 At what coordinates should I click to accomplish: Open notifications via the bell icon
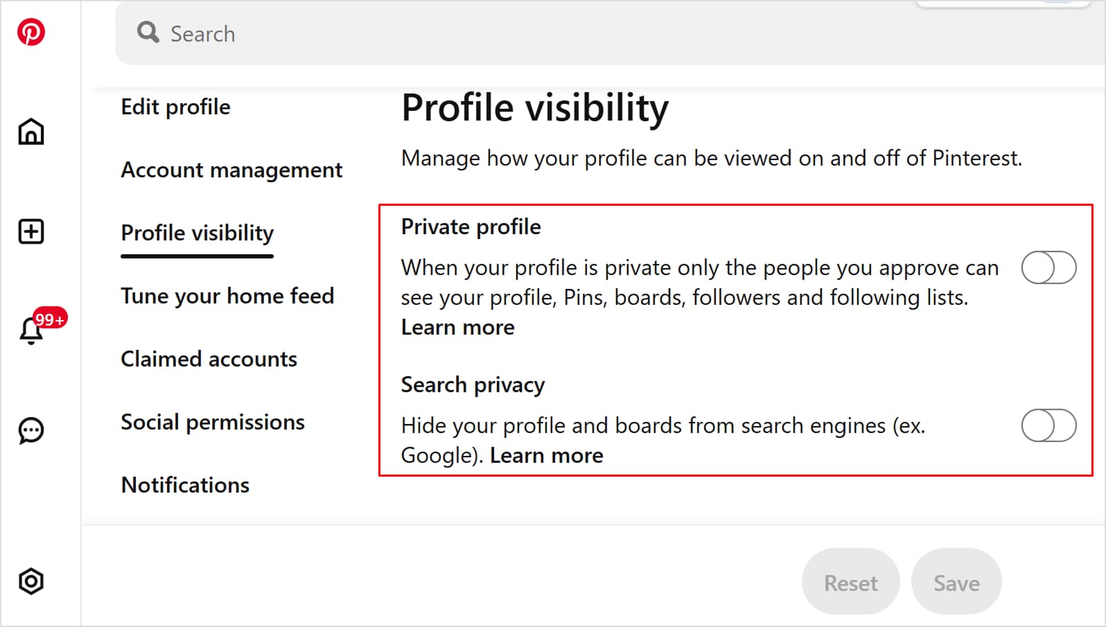point(30,331)
